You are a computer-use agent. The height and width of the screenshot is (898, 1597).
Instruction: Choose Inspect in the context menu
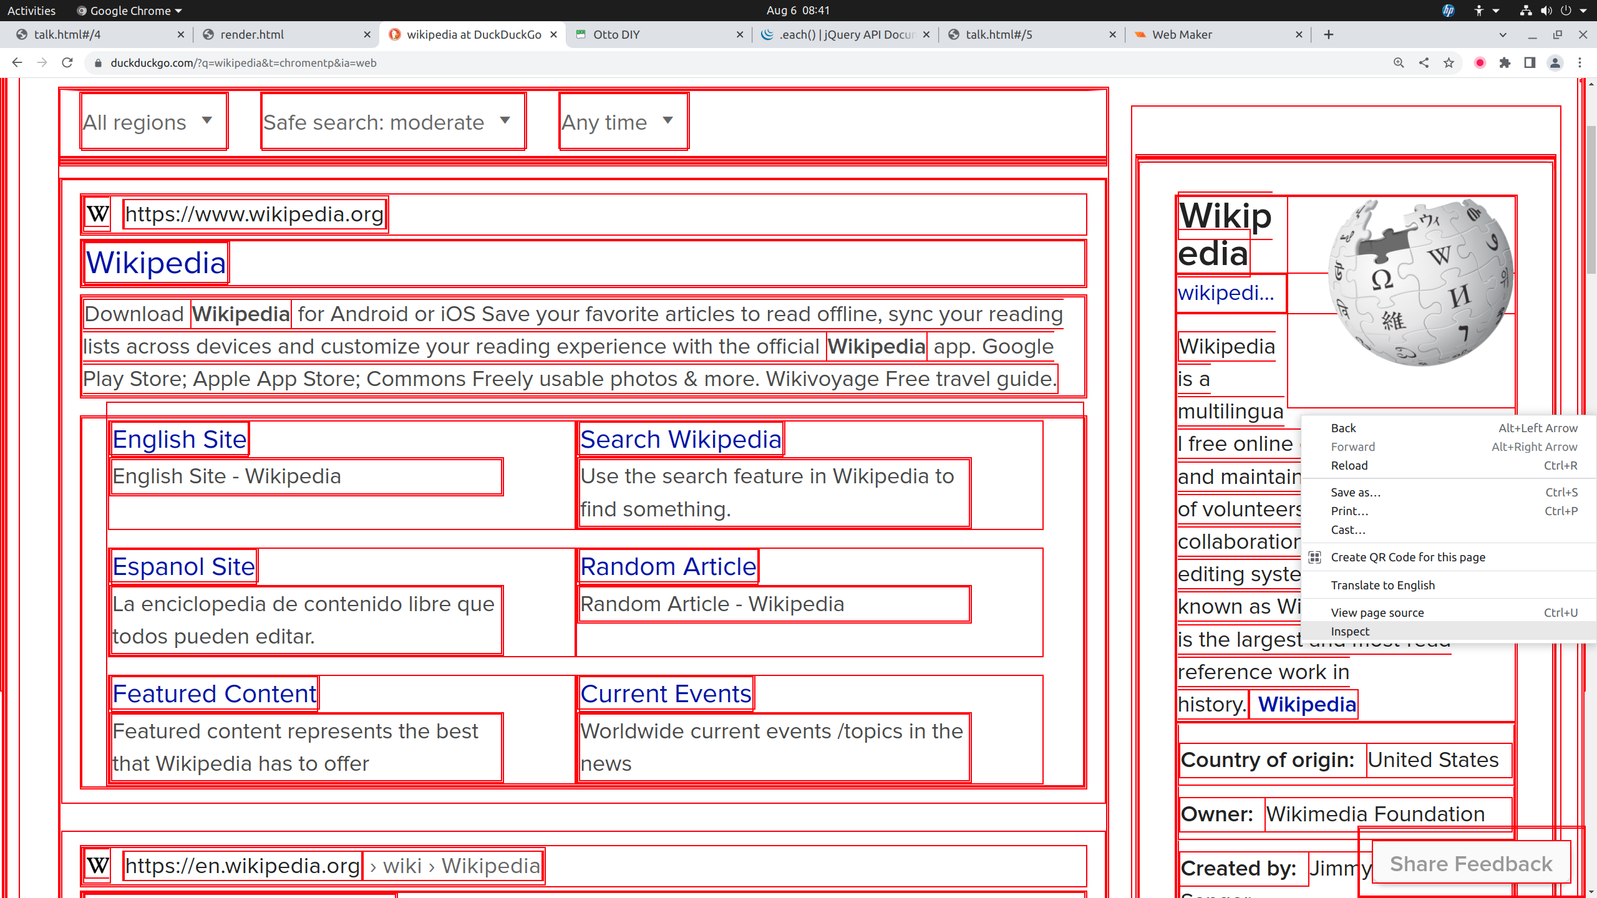click(x=1350, y=631)
